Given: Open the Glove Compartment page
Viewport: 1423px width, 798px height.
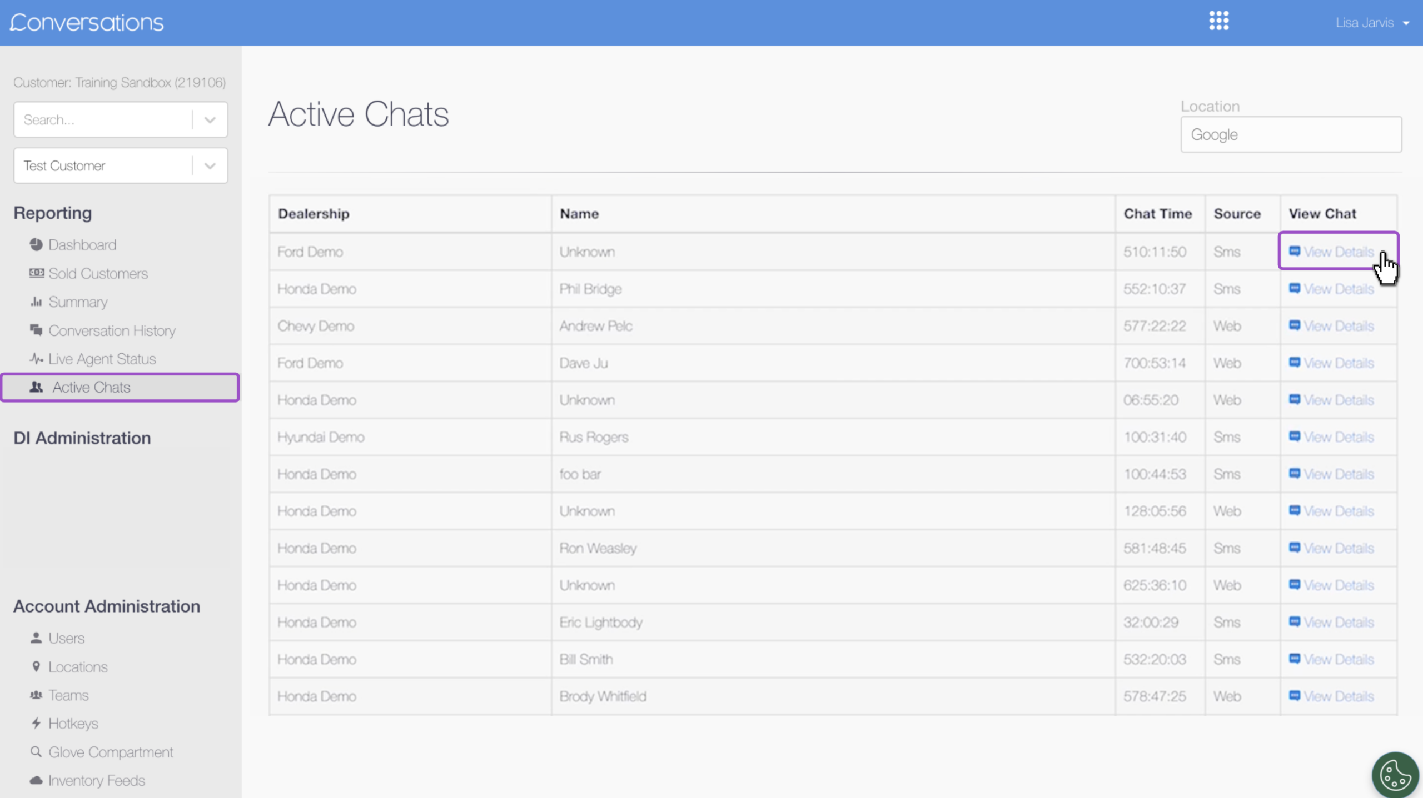Looking at the screenshot, I should click(x=111, y=752).
